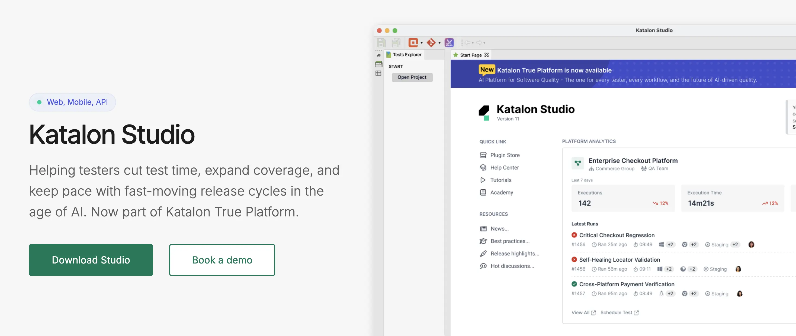Click the Commerce Group label

coord(612,168)
